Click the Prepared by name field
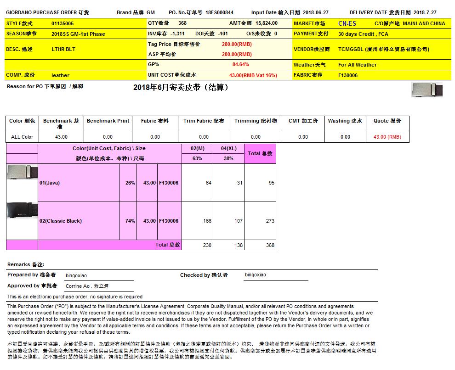 (76, 275)
